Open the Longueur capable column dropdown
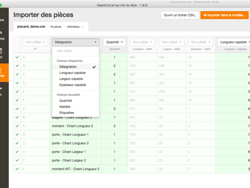Image resolution: width=250 pixels, height=188 pixels. [234, 42]
